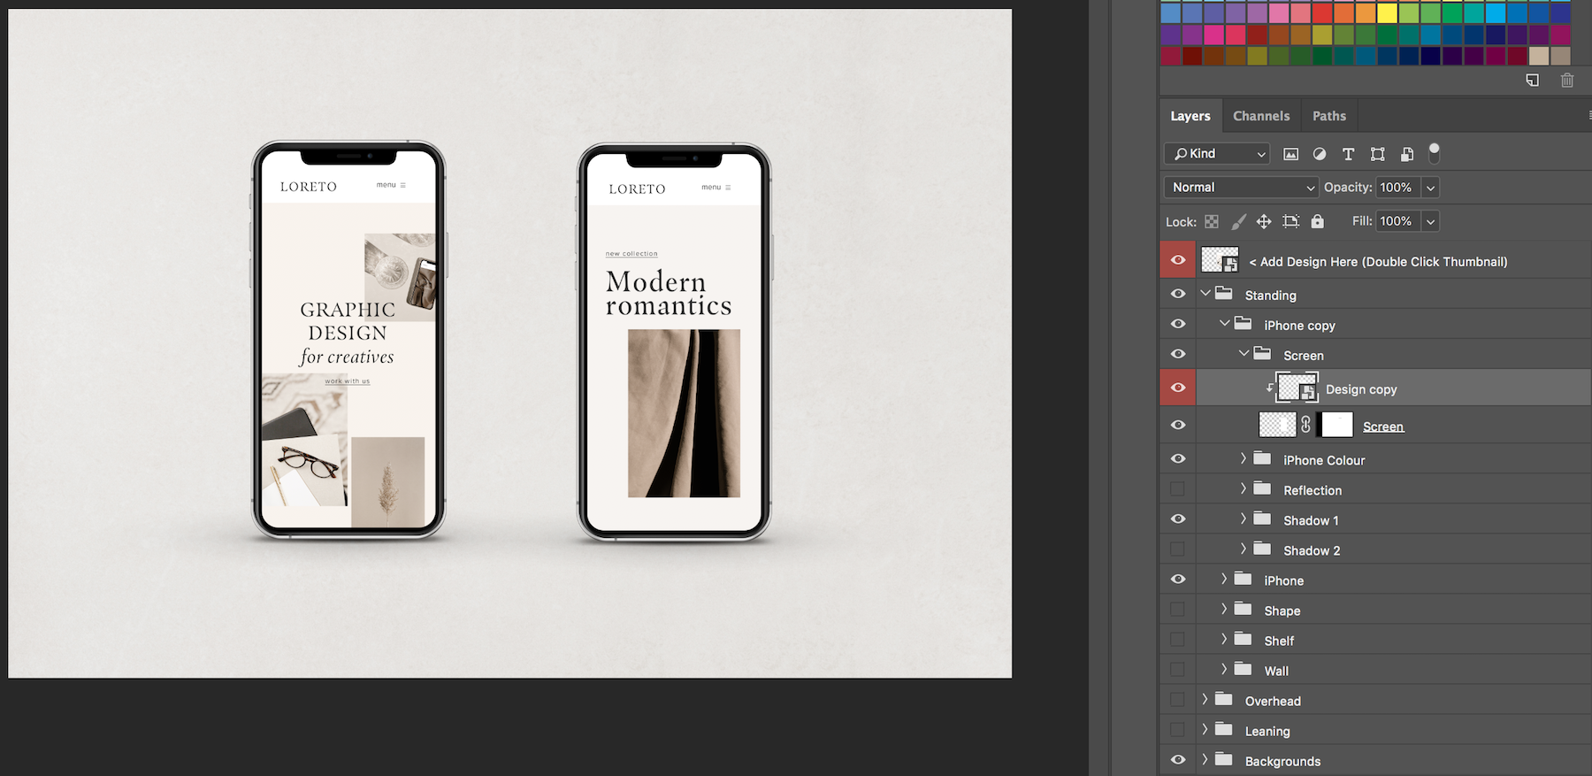Image resolution: width=1592 pixels, height=776 pixels.
Task: Hide the Shadow 1 group
Action: pyautogui.click(x=1177, y=519)
